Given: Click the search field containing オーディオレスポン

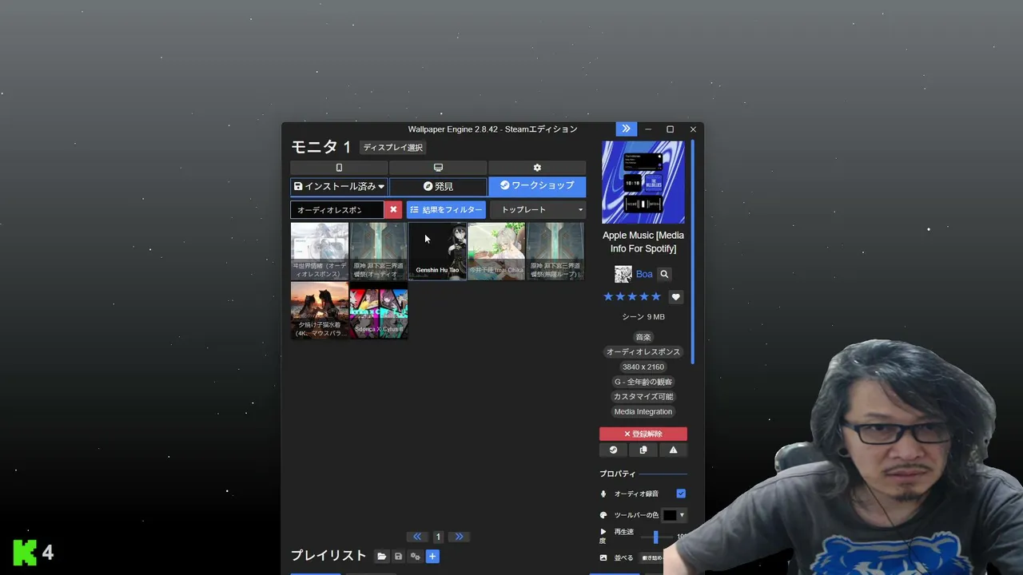Looking at the screenshot, I should (336, 209).
